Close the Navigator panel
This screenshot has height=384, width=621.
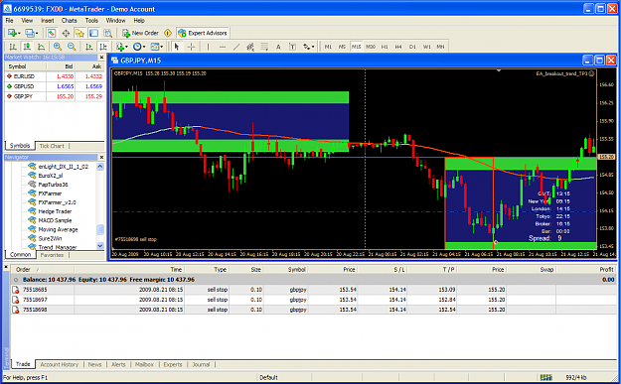pos(101,158)
